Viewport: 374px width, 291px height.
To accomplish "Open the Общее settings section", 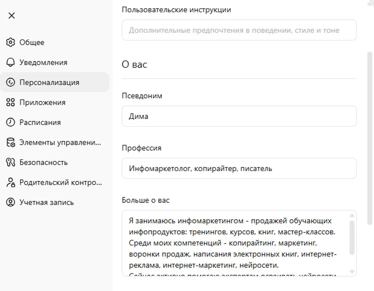I will pos(32,43).
